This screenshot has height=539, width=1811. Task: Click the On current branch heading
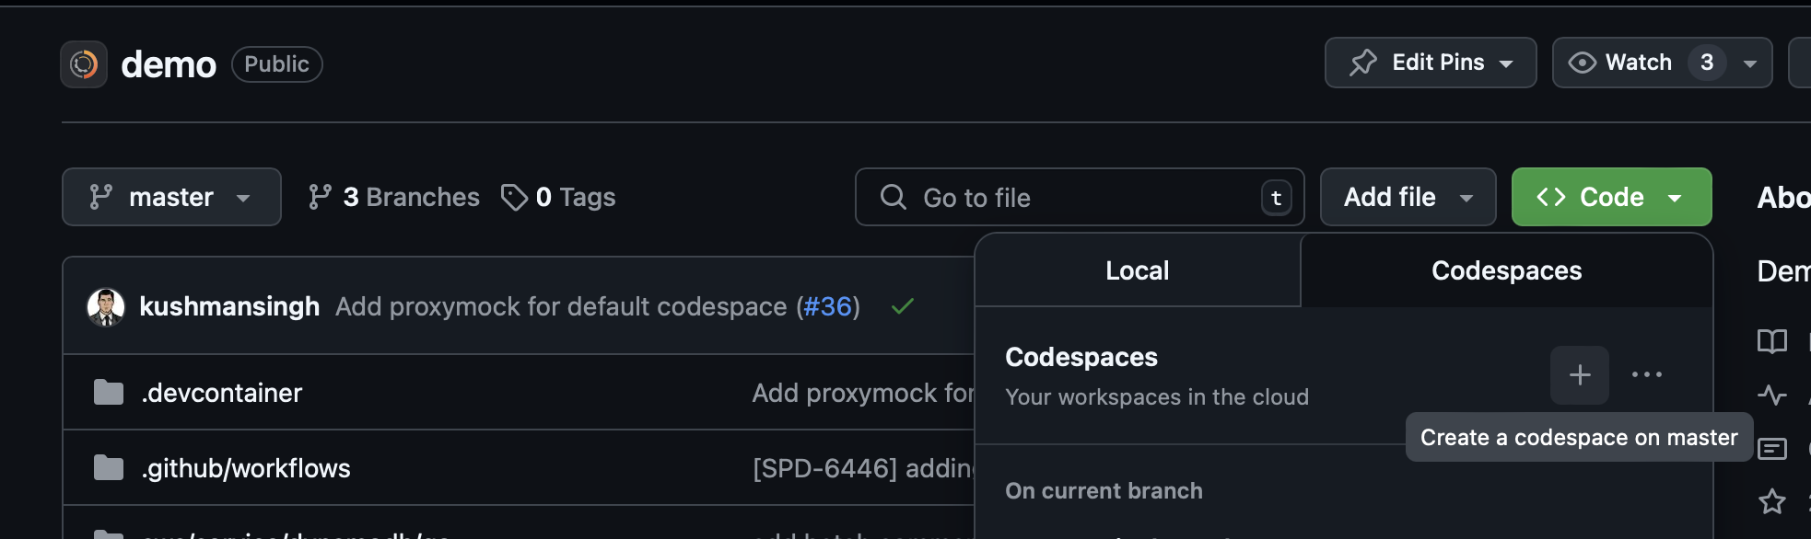1104,490
